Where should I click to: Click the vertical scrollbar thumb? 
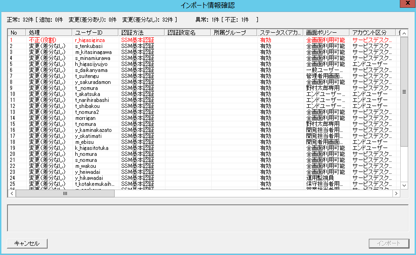click(x=404, y=92)
